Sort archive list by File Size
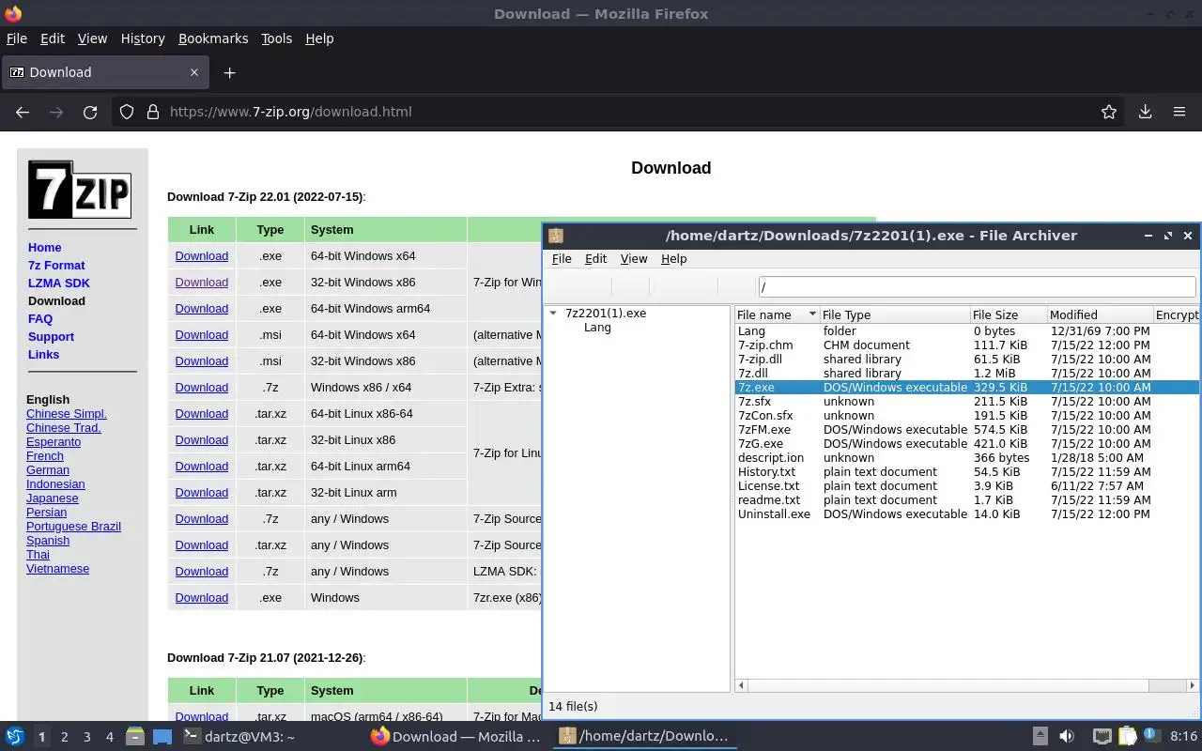 (x=1008, y=315)
